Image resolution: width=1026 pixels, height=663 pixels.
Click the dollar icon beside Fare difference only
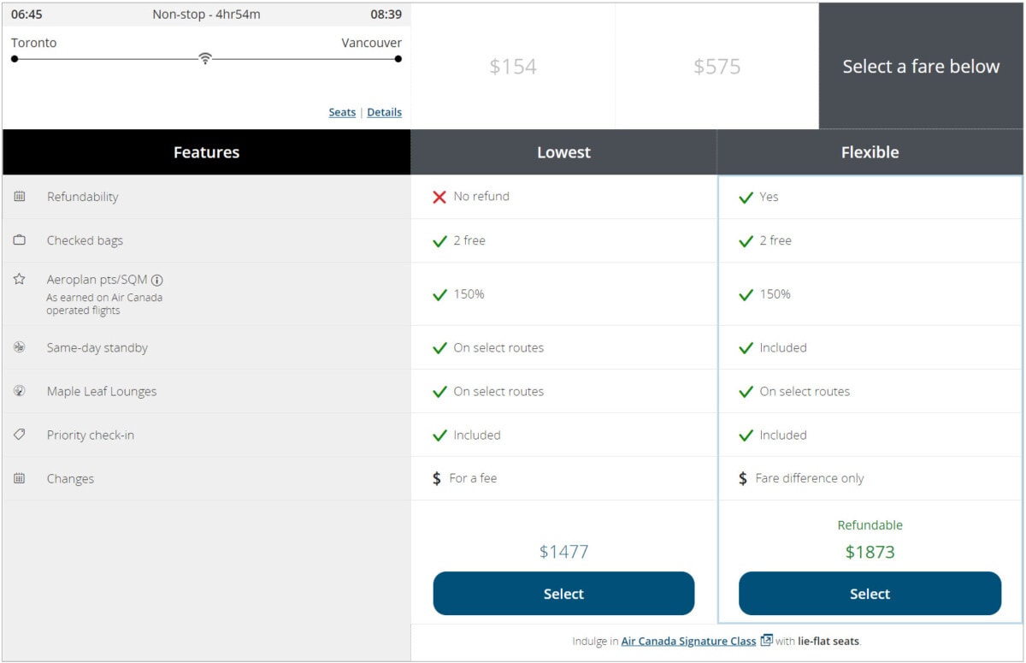743,478
